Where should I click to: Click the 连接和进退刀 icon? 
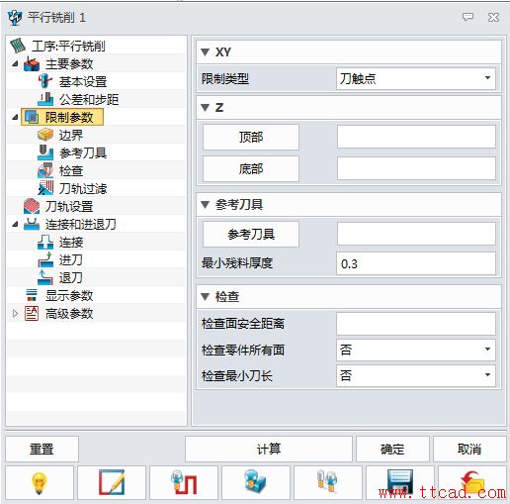pos(32,224)
